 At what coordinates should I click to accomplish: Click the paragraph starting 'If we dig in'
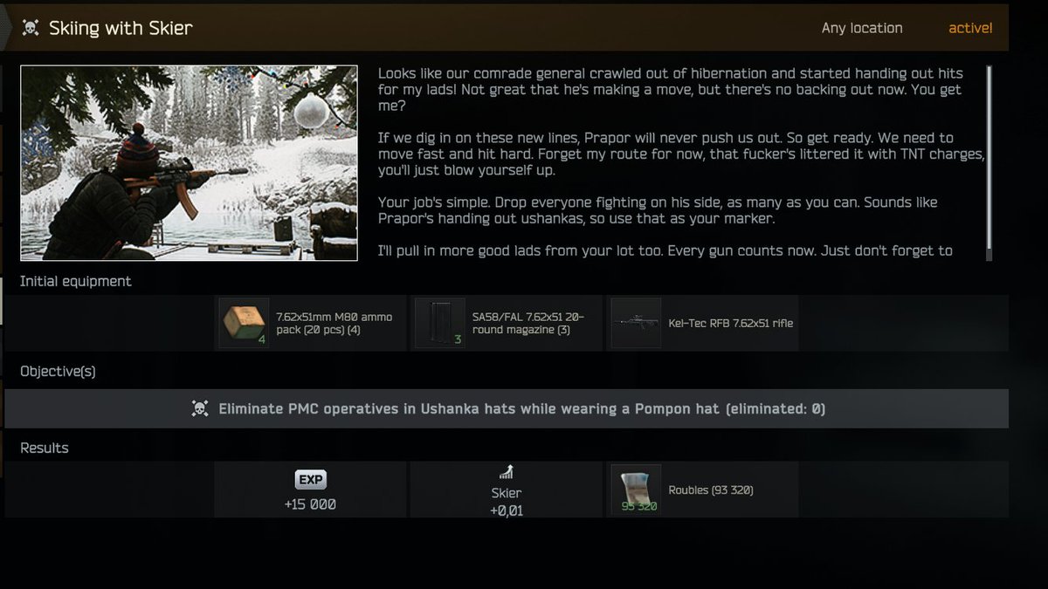[x=681, y=154]
